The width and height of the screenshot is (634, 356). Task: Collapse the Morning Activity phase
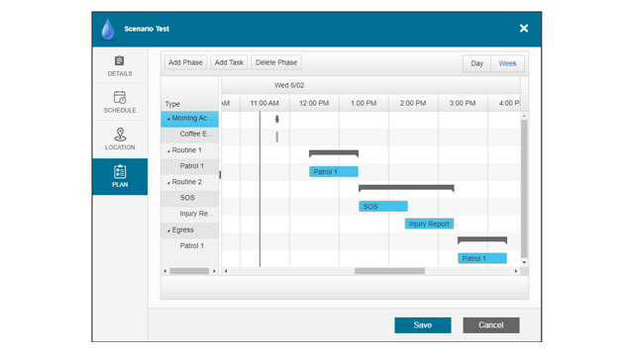(x=168, y=119)
